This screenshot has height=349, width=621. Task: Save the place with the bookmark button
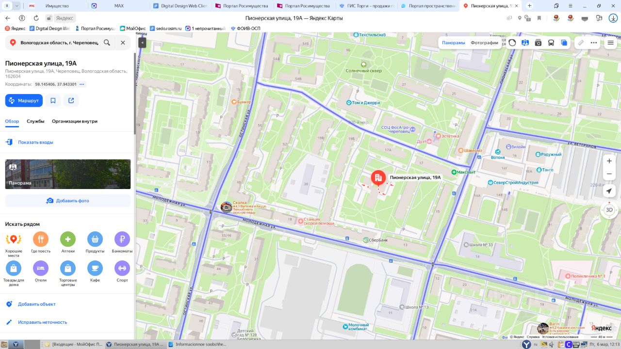point(53,100)
